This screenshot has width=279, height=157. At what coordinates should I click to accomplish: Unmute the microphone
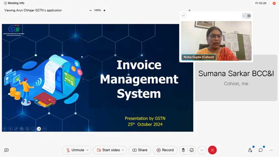tap(75, 150)
